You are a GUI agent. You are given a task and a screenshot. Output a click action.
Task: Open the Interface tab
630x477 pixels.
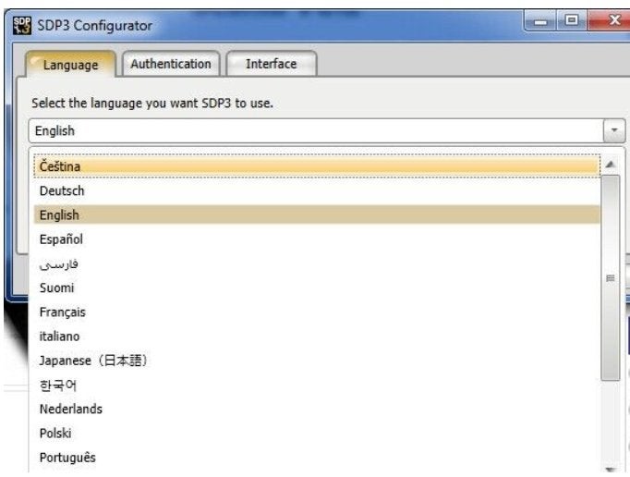(272, 64)
